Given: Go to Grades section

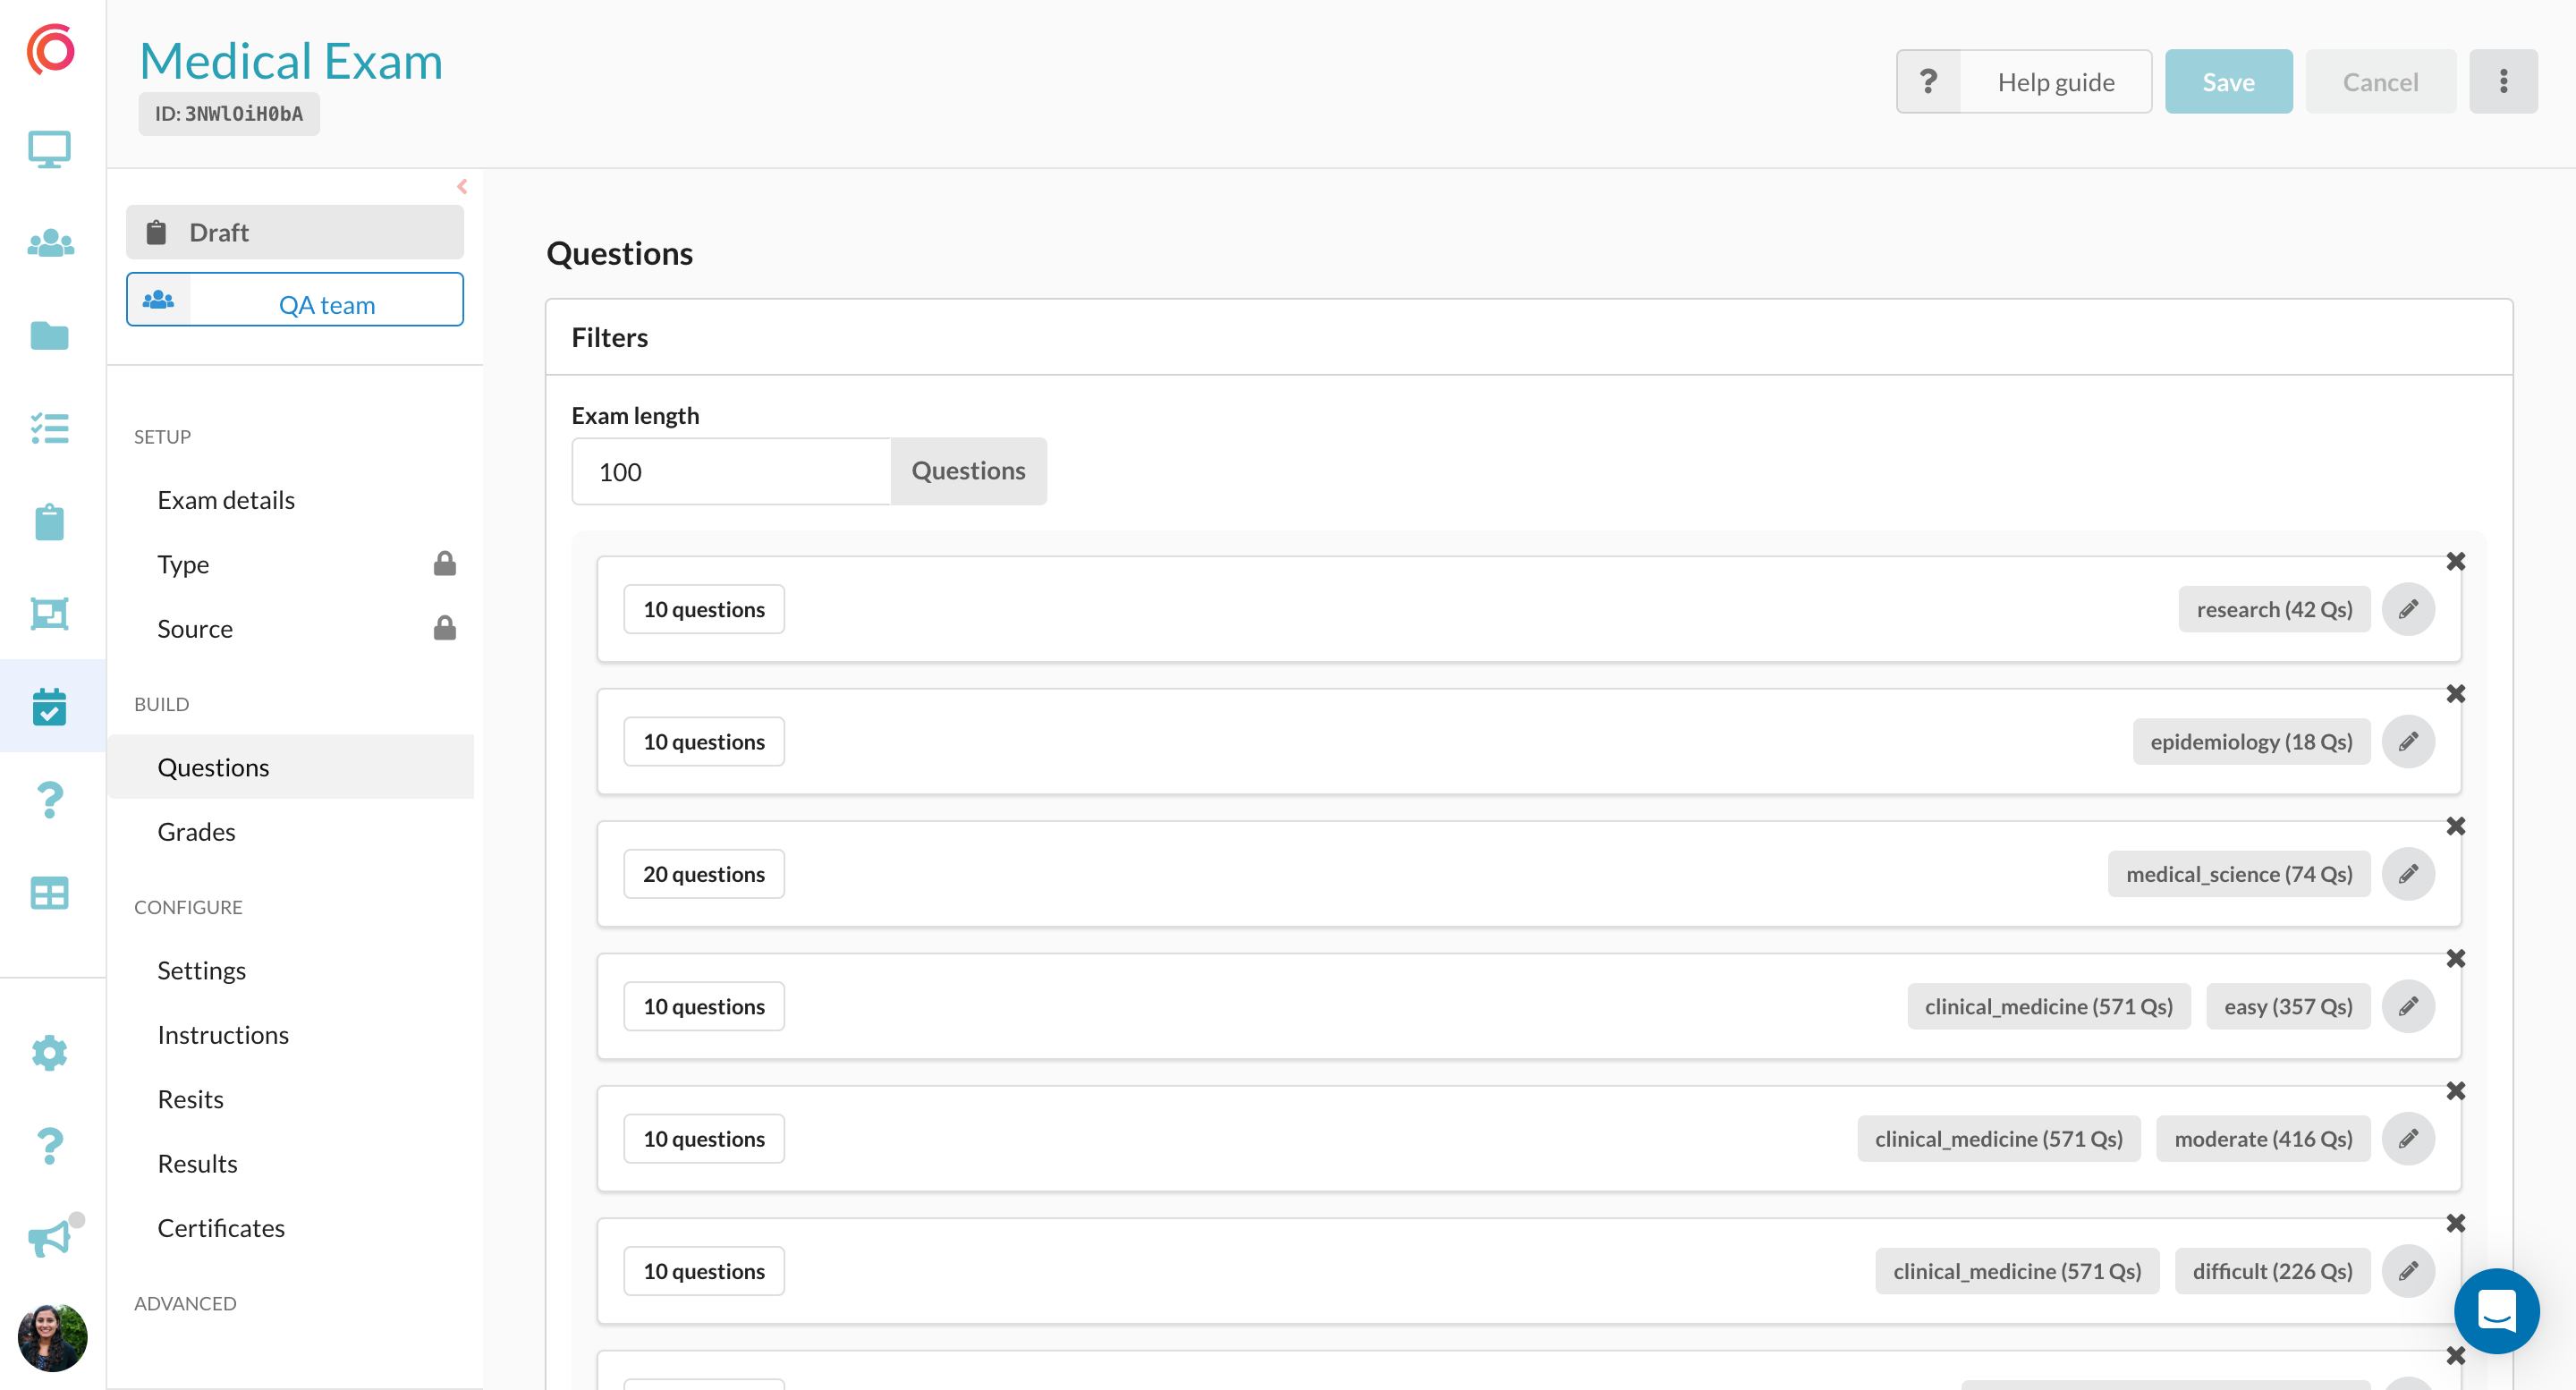Looking at the screenshot, I should (x=196, y=831).
